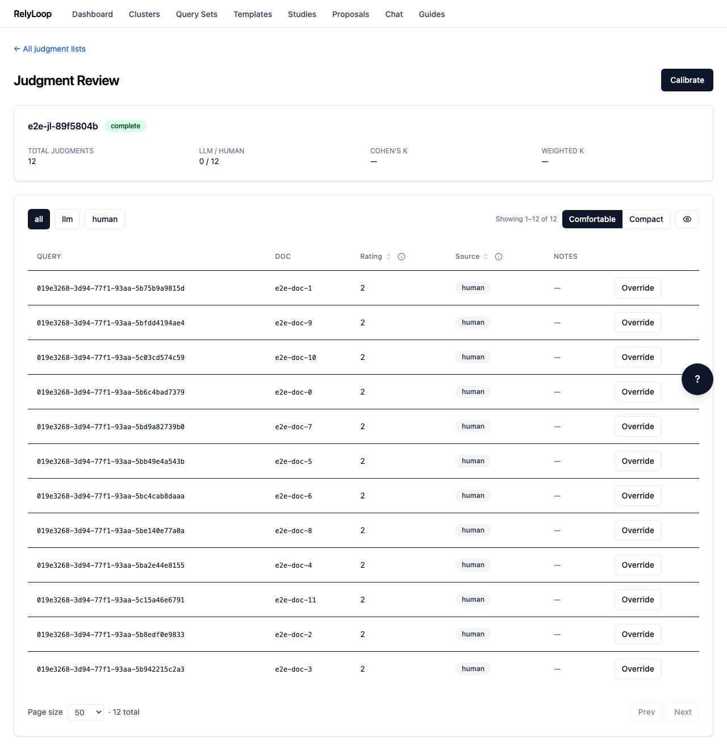727x750 pixels.
Task: Click the Calibrate button
Action: pyautogui.click(x=687, y=80)
